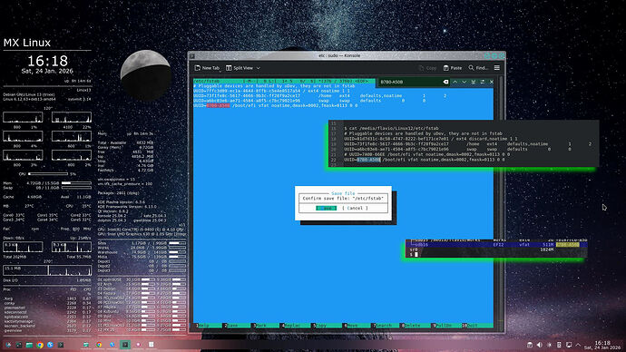
Task: Click the 1 Help function key label
Action: 202,326
